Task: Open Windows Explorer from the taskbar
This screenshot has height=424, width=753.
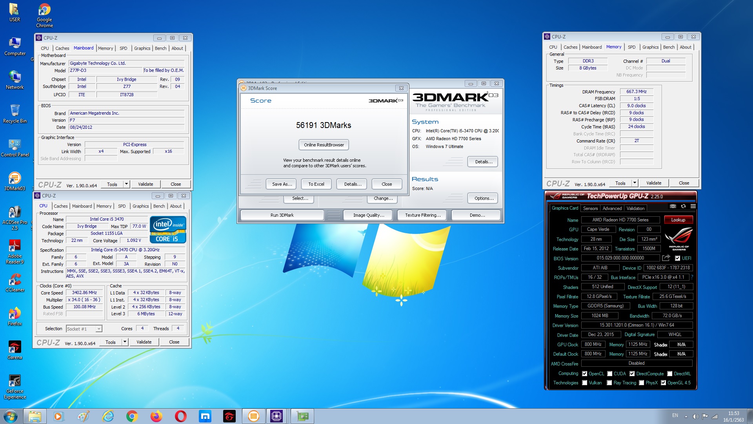Action: click(35, 416)
